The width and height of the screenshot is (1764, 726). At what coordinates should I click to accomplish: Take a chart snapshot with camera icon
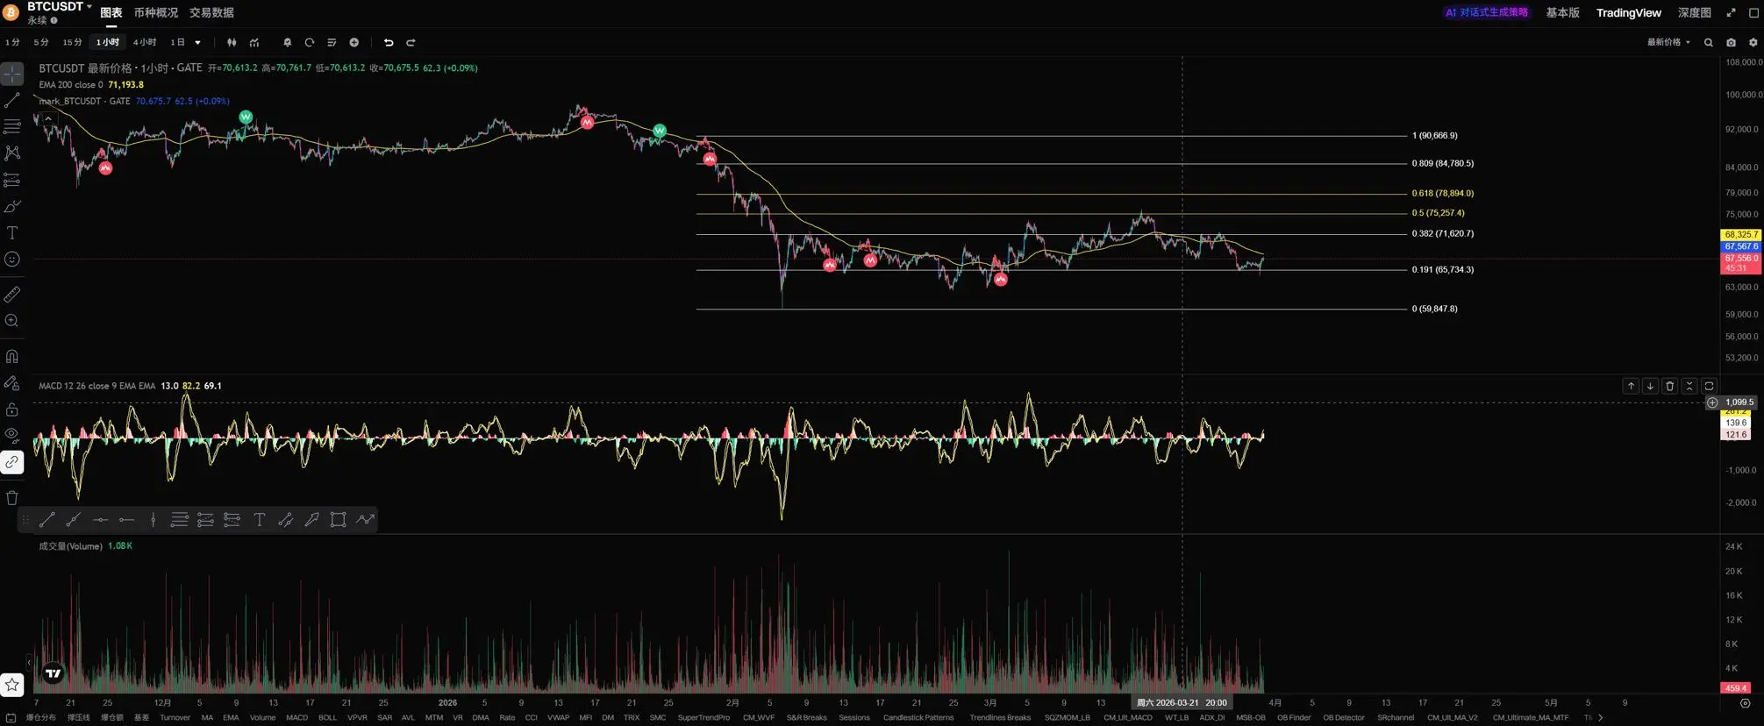1731,42
